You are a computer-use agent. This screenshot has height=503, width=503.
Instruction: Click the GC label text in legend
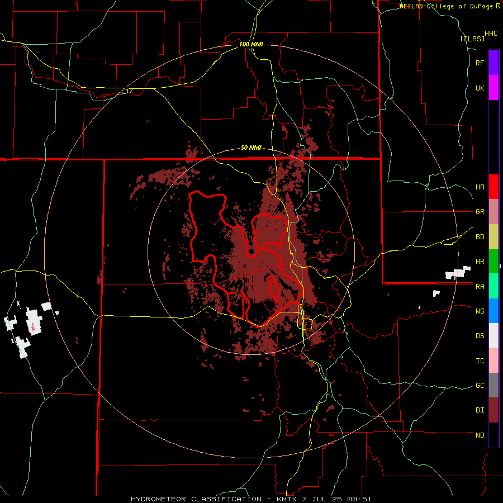480,386
